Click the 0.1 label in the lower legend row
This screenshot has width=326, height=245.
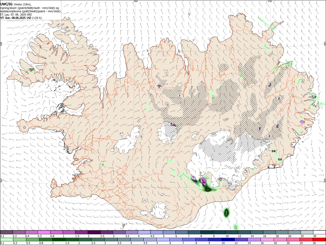click(x=2, y=243)
